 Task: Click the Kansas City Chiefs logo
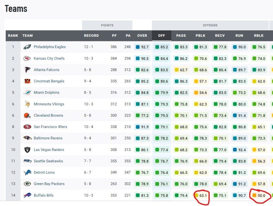tap(27, 59)
